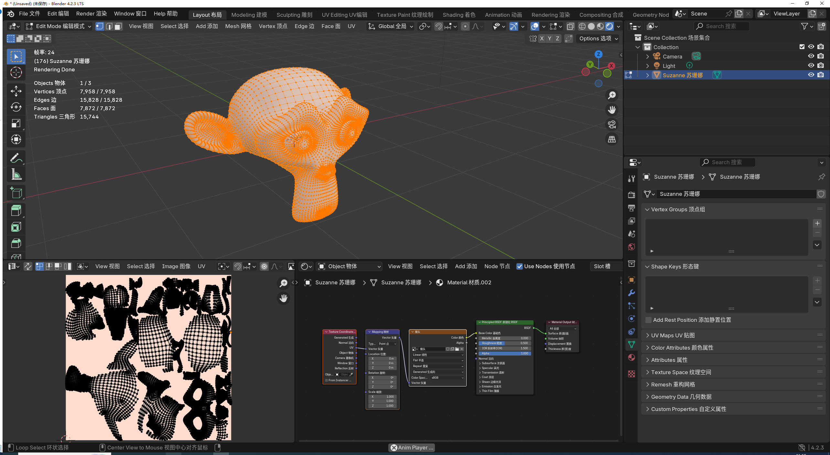830x455 pixels.
Task: Toggle X-ray display in viewport header
Action: (571, 26)
